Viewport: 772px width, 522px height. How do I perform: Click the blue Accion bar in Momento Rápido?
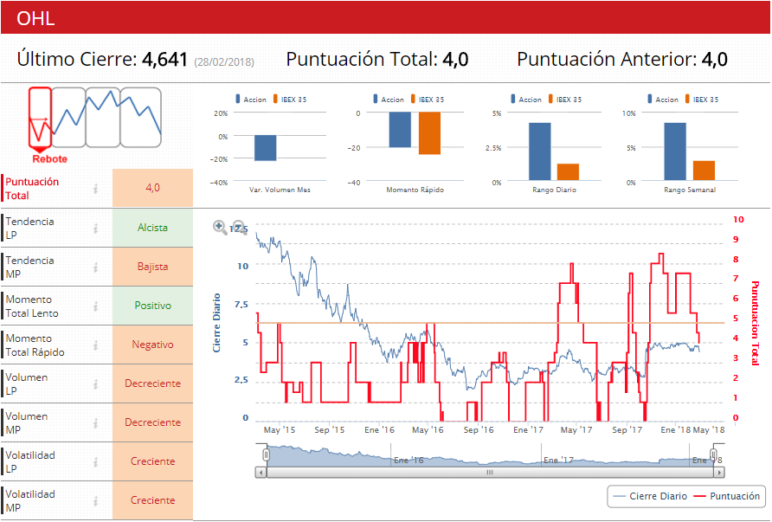[x=400, y=130]
